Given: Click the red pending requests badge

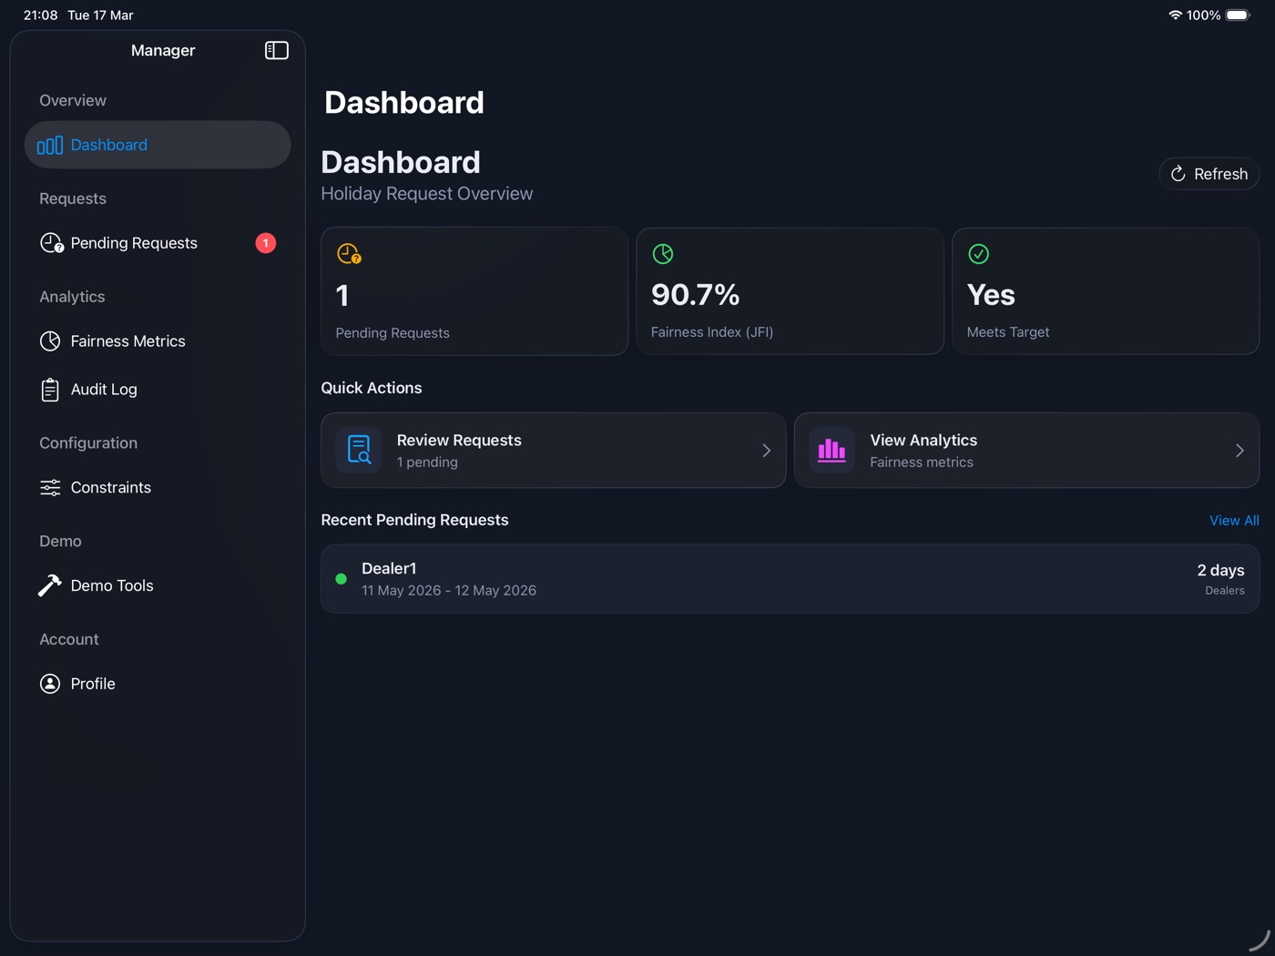Looking at the screenshot, I should 265,243.
